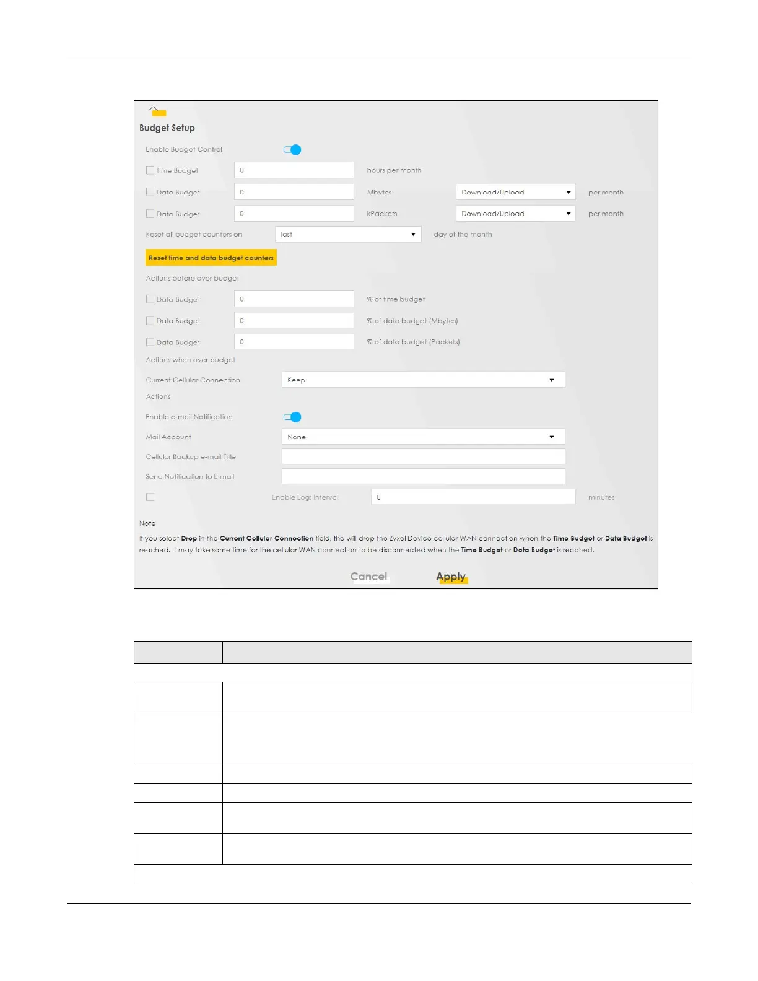Open the Download/Upload dropdown for Mbytes

pyautogui.click(x=516, y=192)
